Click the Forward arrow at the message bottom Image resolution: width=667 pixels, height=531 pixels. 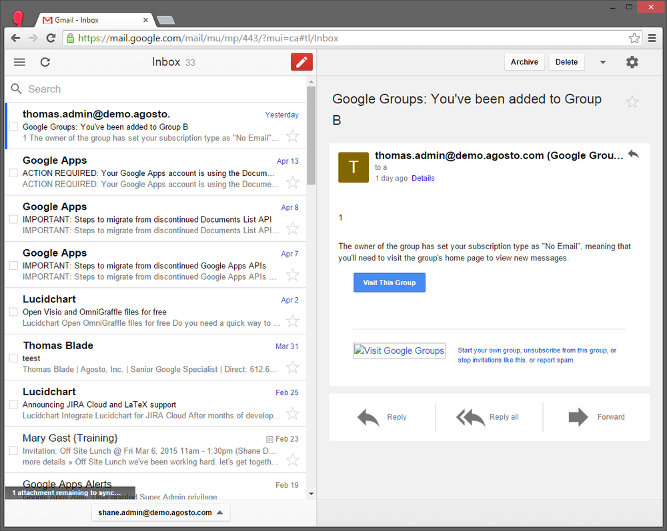coord(578,417)
